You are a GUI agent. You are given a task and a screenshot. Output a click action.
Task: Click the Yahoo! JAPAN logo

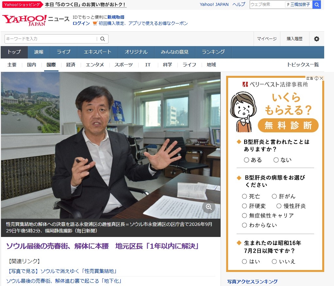click(25, 21)
